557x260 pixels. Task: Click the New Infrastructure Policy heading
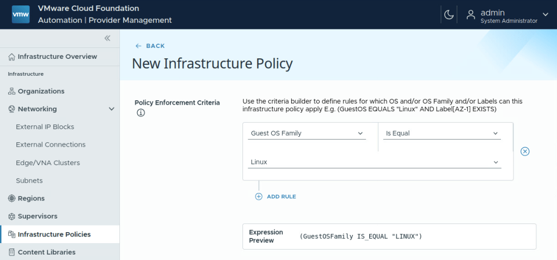pyautogui.click(x=212, y=64)
